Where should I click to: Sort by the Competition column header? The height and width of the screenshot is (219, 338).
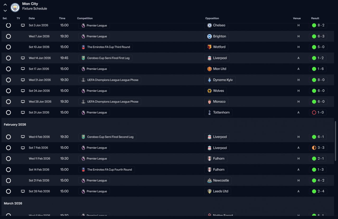click(x=85, y=18)
